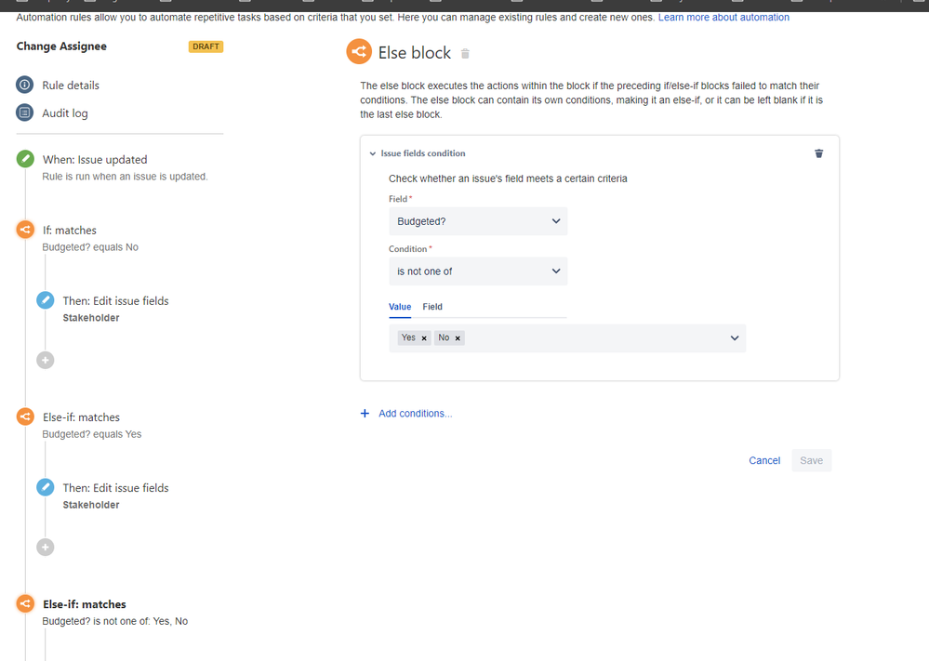This screenshot has height=661, width=929.
Task: Open the Budgeted? field dropdown
Action: (477, 221)
